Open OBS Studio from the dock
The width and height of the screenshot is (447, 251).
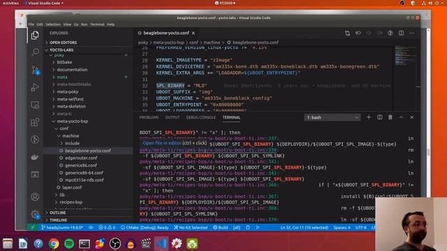pos(115,243)
